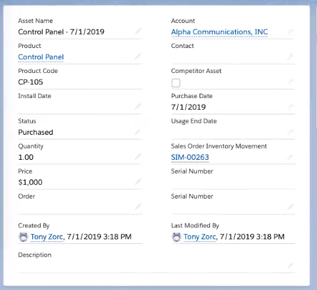This screenshot has height=290, width=317.
Task: Click the Description edit pencil icon
Action: point(291,266)
